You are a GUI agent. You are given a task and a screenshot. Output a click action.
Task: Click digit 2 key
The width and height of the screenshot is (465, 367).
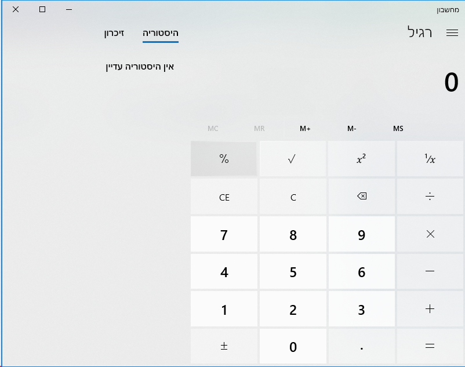[293, 309]
